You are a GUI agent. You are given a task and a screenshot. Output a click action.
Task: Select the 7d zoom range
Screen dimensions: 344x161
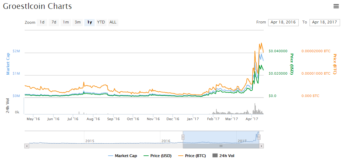pyautogui.click(x=54, y=22)
